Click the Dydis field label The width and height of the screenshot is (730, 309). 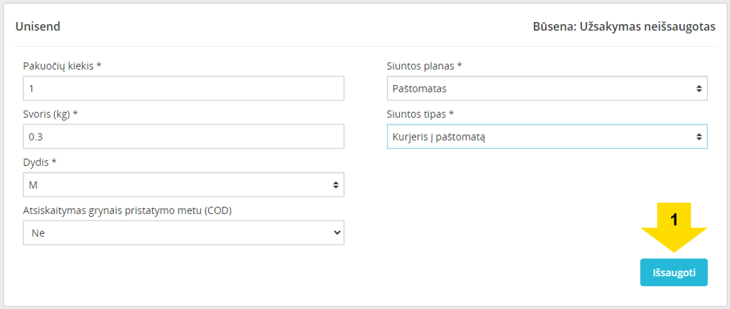click(40, 162)
